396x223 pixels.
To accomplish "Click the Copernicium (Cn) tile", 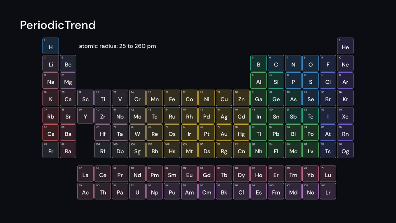I will pyautogui.click(x=241, y=150).
